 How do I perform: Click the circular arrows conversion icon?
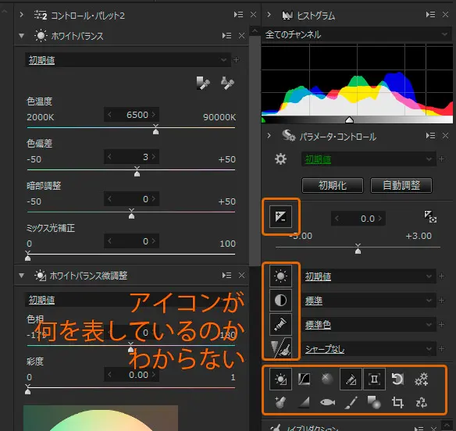[x=421, y=402]
